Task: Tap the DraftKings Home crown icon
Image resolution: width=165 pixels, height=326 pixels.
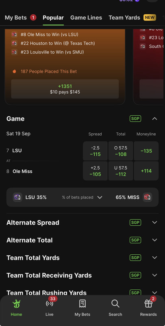Action: (x=16, y=304)
